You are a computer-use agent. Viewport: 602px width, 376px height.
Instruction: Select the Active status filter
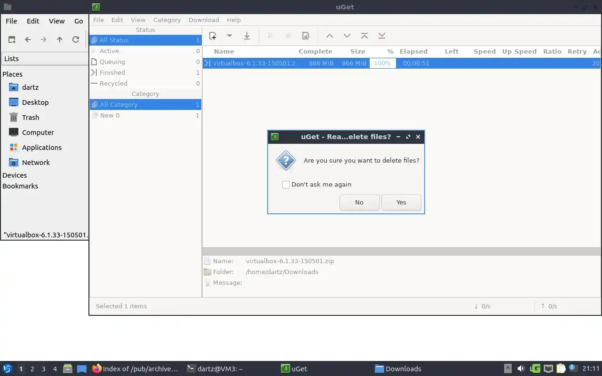coord(145,51)
